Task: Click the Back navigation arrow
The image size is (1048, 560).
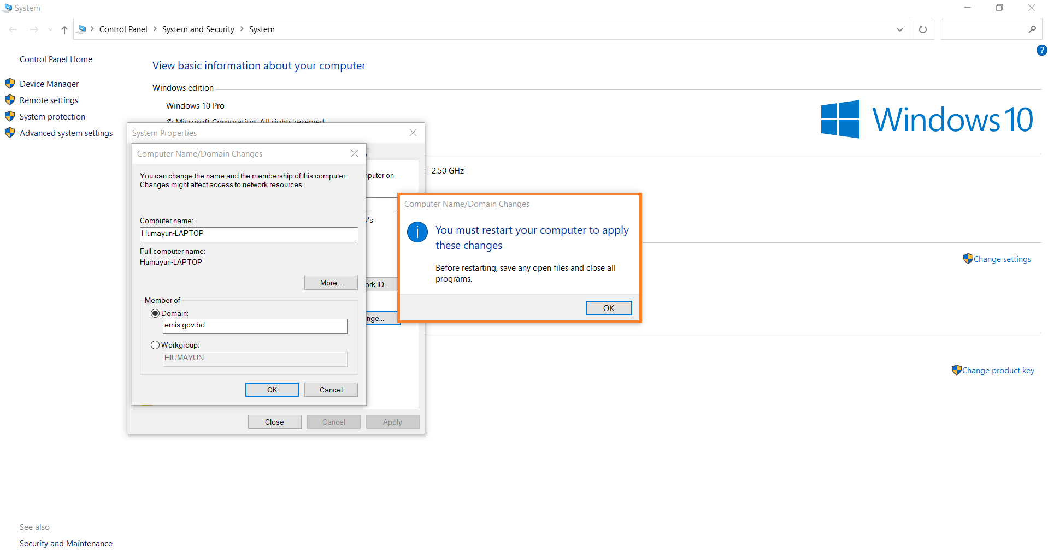Action: click(x=13, y=29)
